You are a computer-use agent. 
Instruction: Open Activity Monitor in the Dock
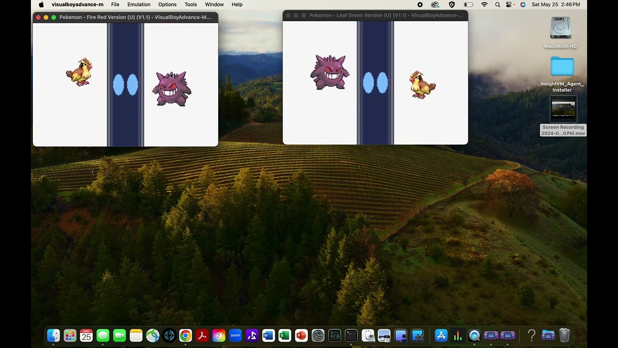(x=334, y=335)
